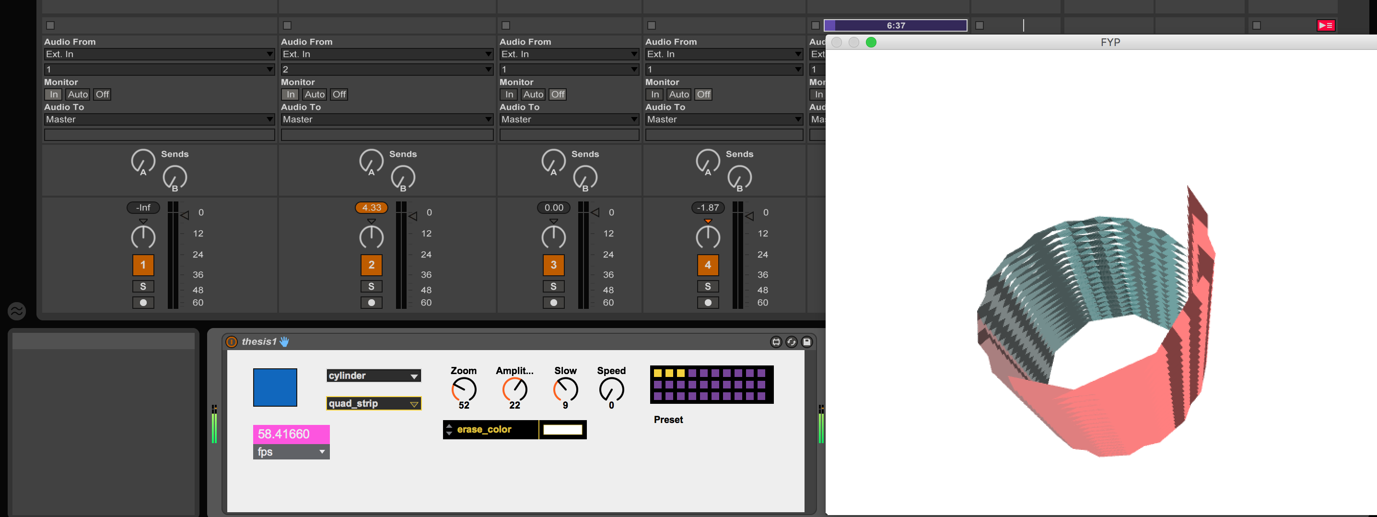Open the quad_strip draw mode dropdown
This screenshot has height=517, width=1377.
373,403
